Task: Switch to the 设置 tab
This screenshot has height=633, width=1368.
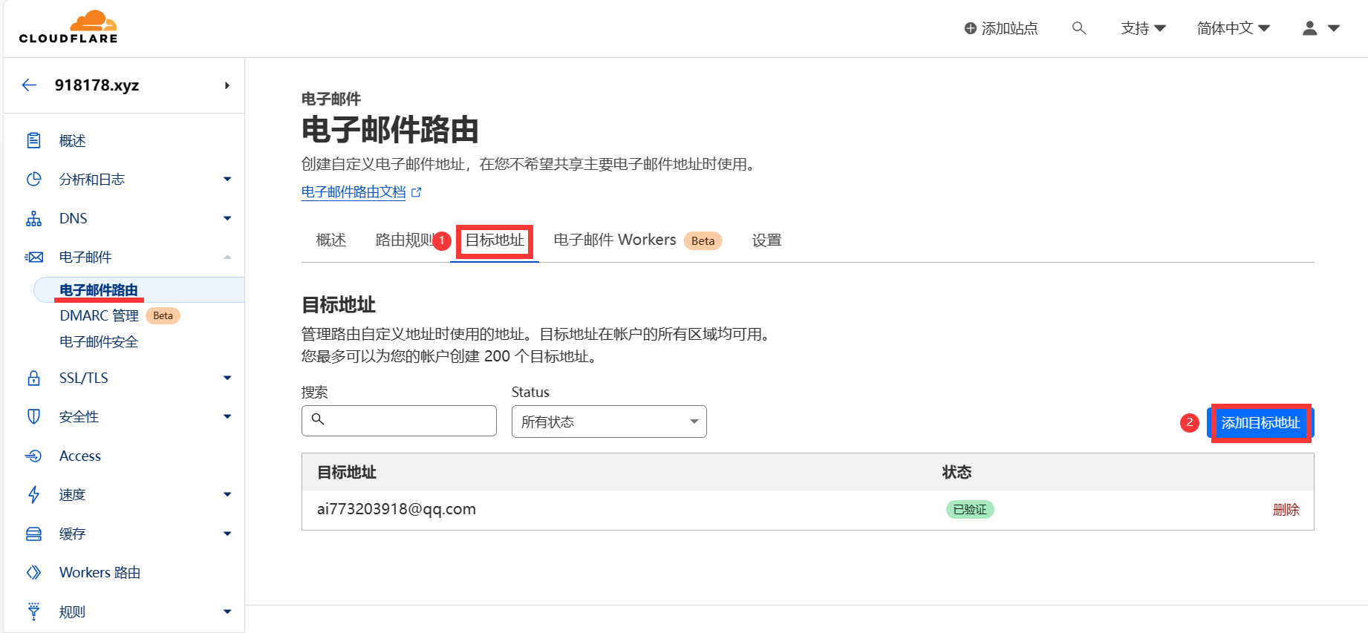Action: 767,240
